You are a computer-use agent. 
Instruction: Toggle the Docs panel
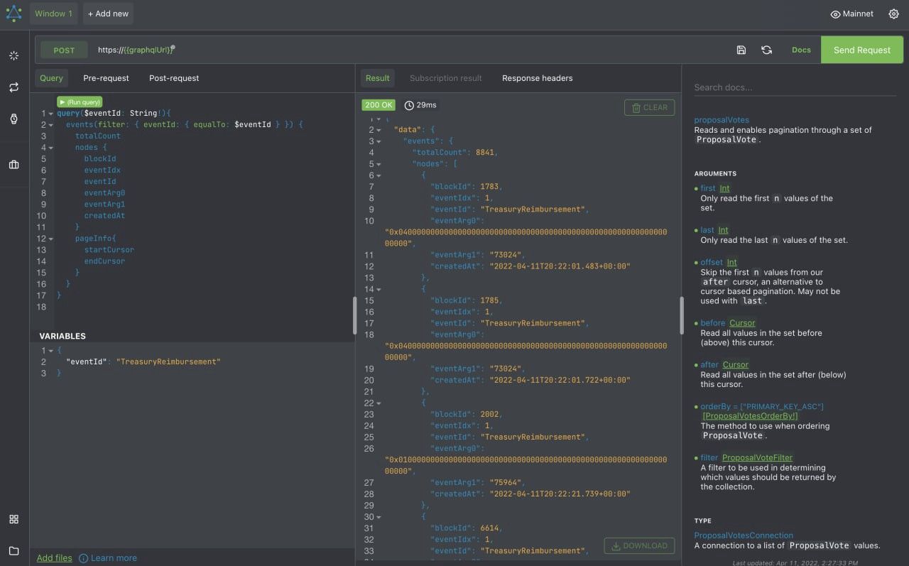coord(801,50)
